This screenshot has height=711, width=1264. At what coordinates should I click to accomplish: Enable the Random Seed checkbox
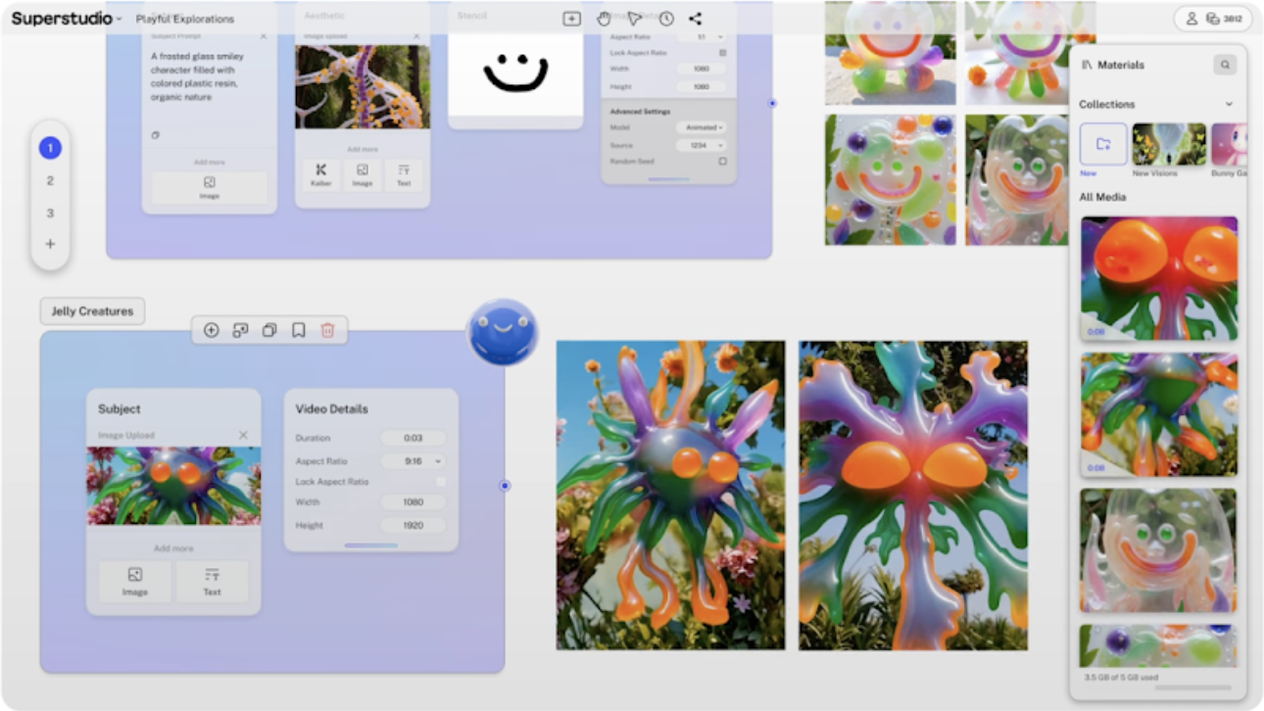click(x=723, y=161)
